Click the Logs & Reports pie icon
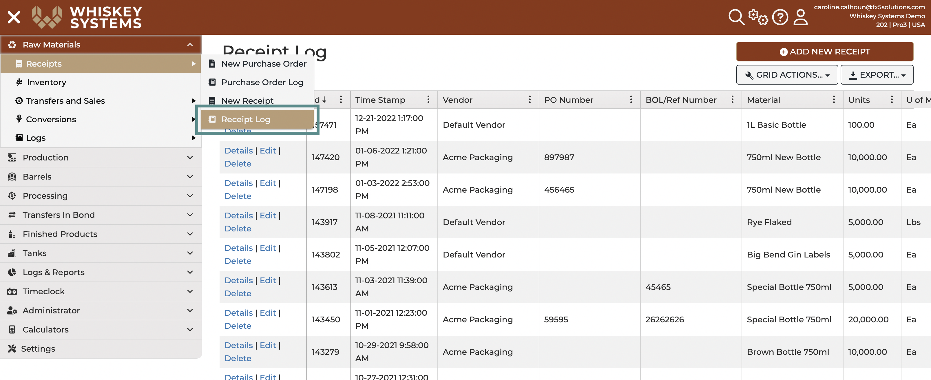The image size is (931, 380). coord(12,272)
